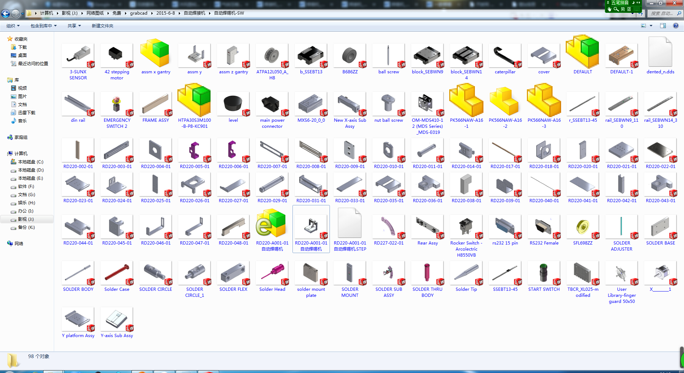
Task: Select the Y platform Assy file
Action: pyautogui.click(x=78, y=322)
